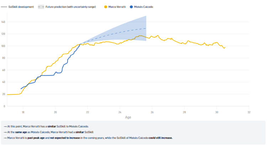Click the dashed Future prediction legend icon
The height and width of the screenshot is (145, 267).
point(41,7)
